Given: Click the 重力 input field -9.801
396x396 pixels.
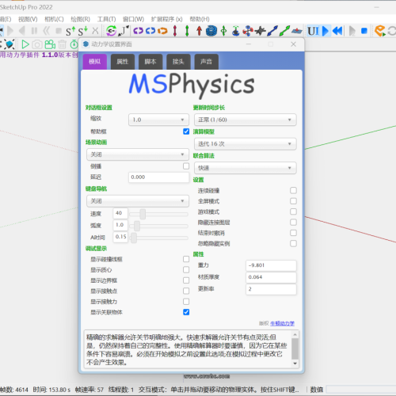Looking at the screenshot, I should tap(271, 265).
